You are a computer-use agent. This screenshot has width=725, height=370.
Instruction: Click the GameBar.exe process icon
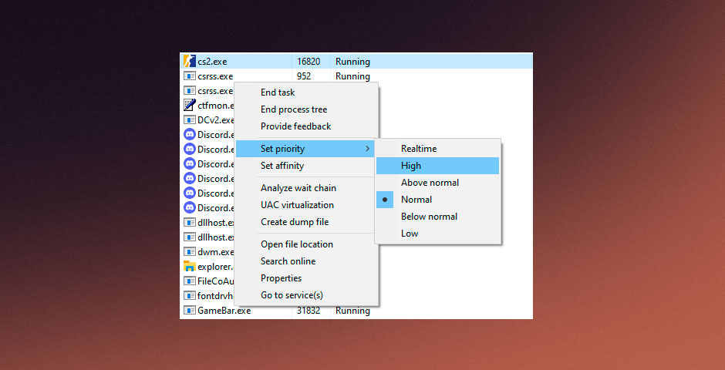[189, 311]
